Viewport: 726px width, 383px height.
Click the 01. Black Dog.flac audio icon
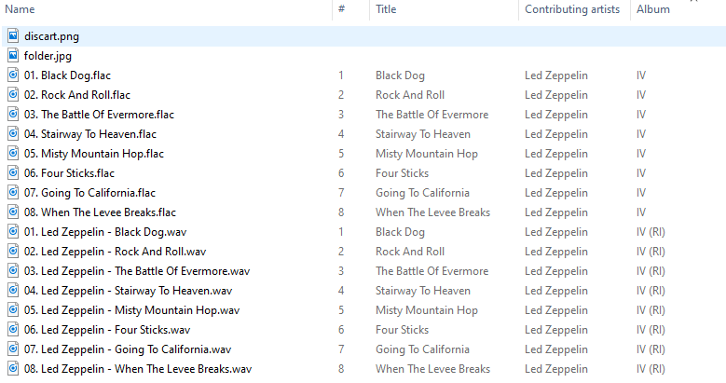pyautogui.click(x=13, y=75)
